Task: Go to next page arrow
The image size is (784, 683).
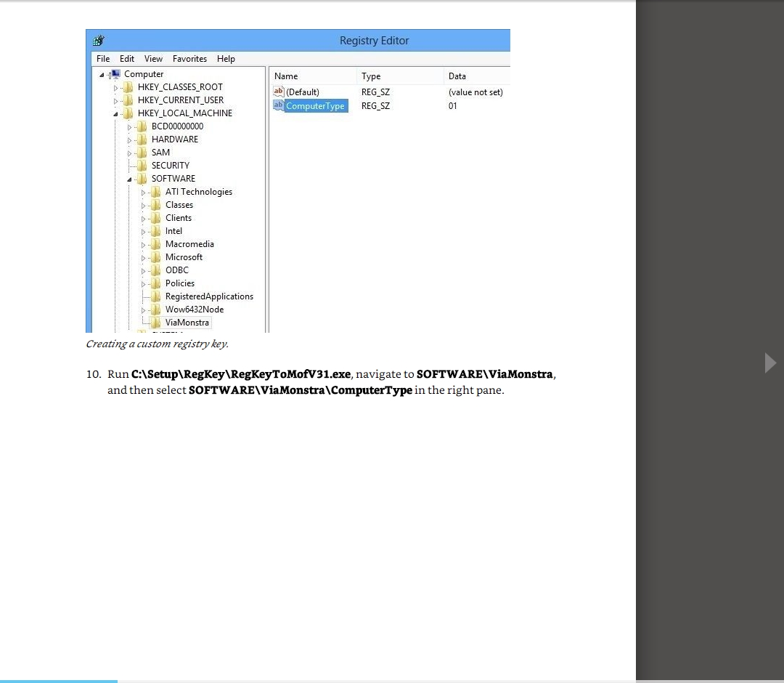Action: tap(770, 363)
